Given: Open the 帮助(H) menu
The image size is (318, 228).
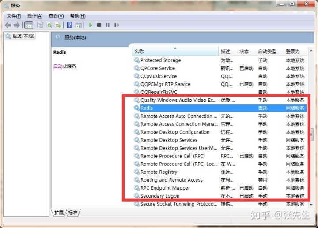Looking at the screenshot, I should click(78, 16).
